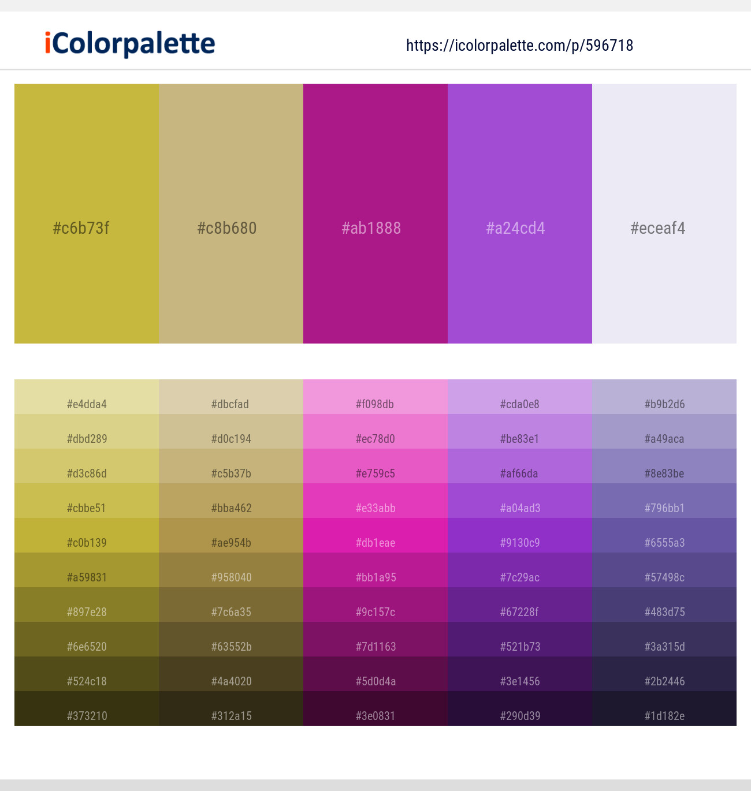751x791 pixels.
Task: Pick the #dbcfad pale tan shade
Action: tap(231, 397)
